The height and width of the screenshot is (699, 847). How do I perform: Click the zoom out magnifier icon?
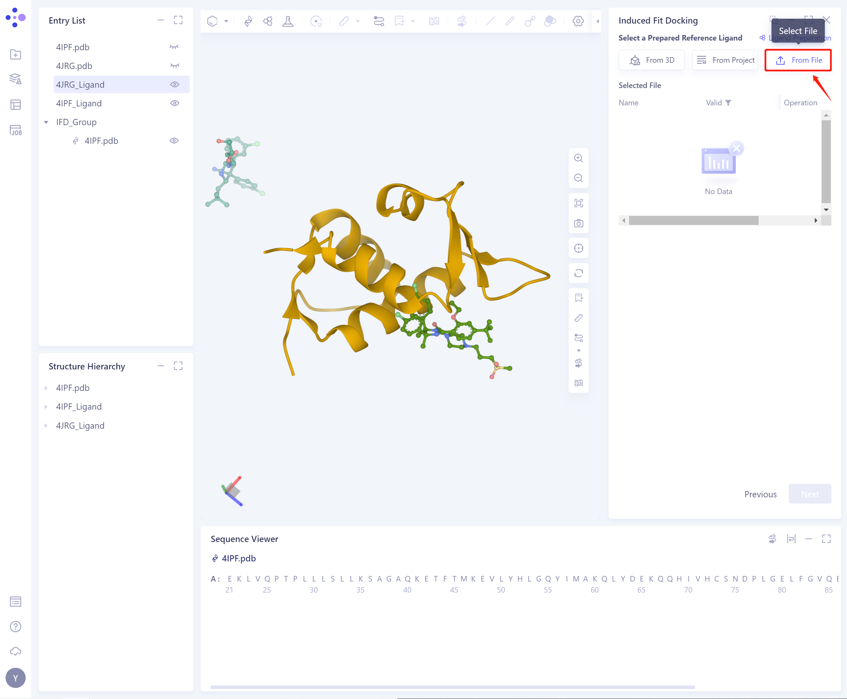point(578,178)
